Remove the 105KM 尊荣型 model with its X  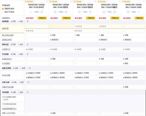point(95,2)
